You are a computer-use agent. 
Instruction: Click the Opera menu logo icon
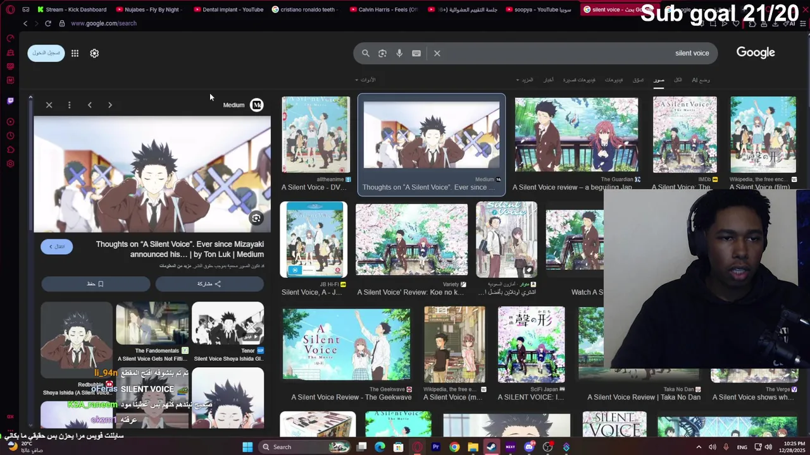tap(10, 9)
